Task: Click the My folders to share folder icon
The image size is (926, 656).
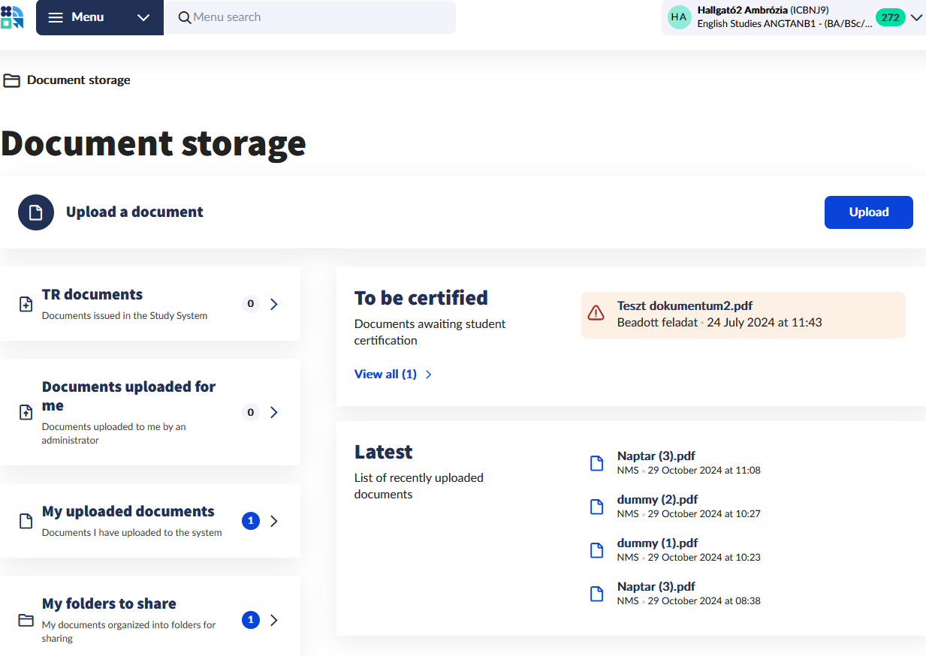Action: pyautogui.click(x=26, y=620)
